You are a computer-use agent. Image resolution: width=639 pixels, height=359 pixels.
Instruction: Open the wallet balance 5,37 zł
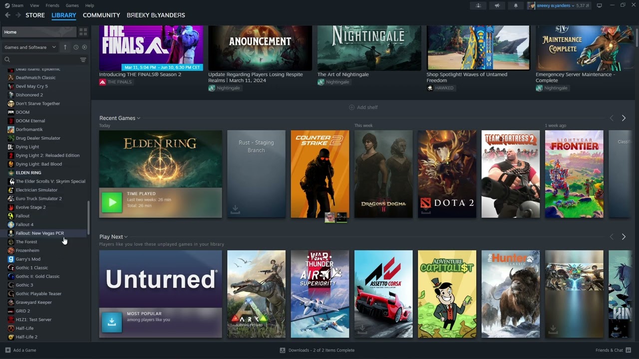pyautogui.click(x=583, y=5)
